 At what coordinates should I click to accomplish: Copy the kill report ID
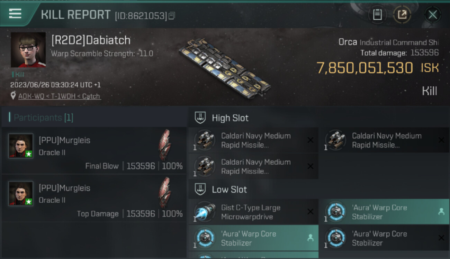tap(172, 16)
